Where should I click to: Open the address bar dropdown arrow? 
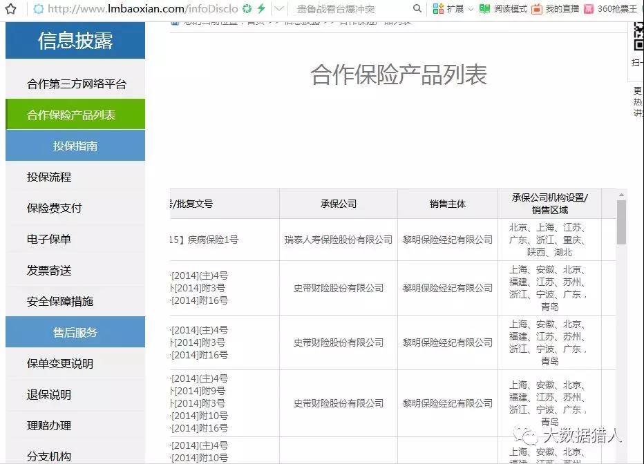(279, 8)
